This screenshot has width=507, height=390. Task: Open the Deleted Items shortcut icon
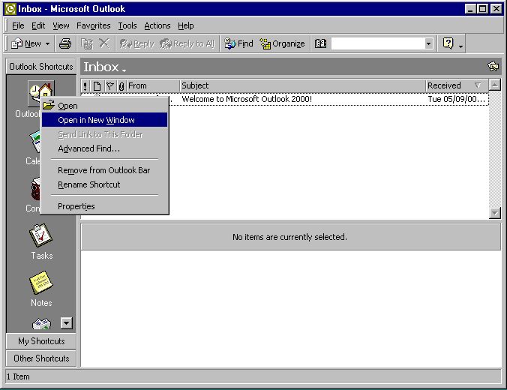point(42,324)
